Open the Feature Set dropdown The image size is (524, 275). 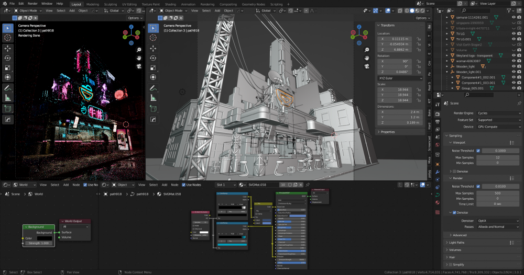pyautogui.click(x=499, y=120)
